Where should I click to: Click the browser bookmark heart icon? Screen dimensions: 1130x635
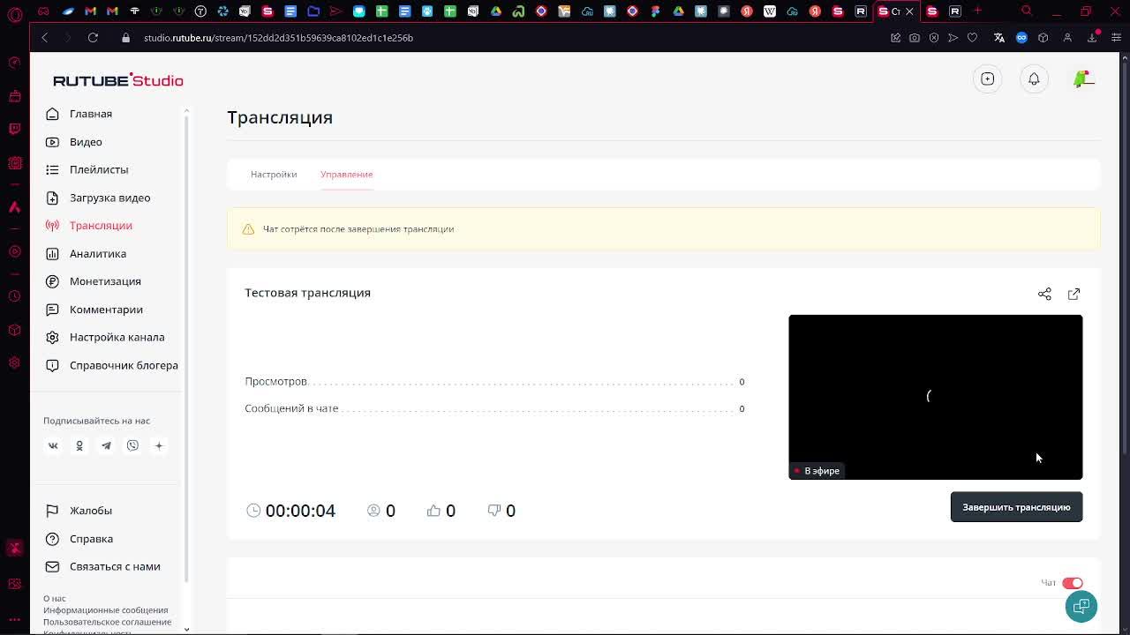point(972,38)
